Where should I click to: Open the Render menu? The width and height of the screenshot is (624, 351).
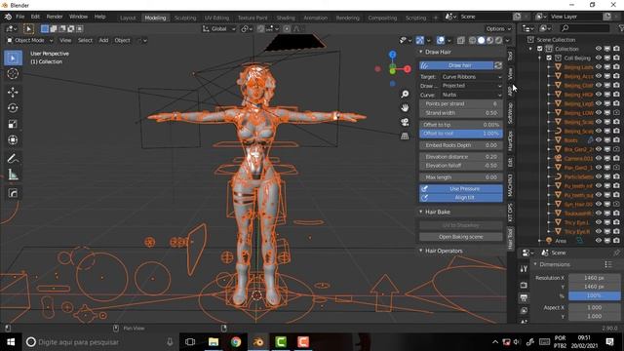pos(55,17)
